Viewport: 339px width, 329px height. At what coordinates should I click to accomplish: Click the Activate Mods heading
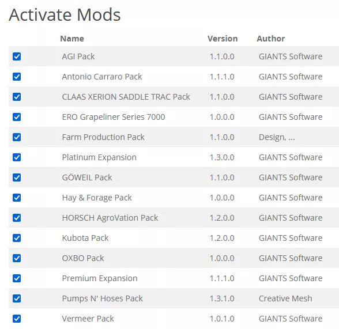[x=65, y=14]
